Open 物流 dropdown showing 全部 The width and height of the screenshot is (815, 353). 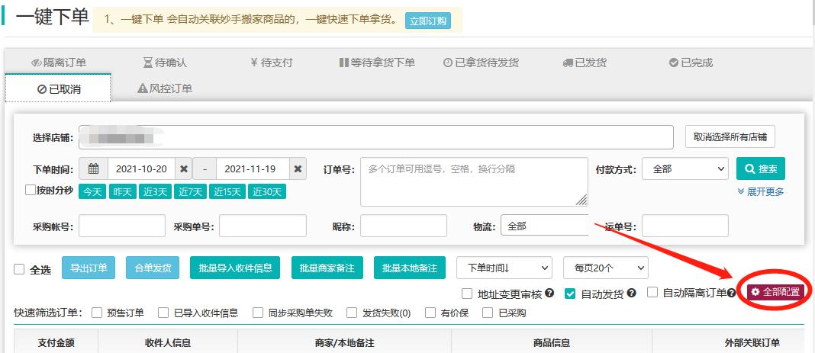(545, 226)
